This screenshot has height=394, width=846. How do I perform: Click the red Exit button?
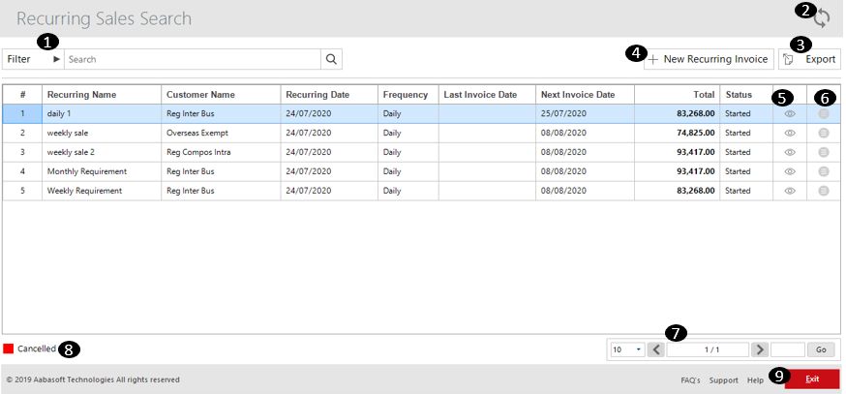(x=812, y=379)
